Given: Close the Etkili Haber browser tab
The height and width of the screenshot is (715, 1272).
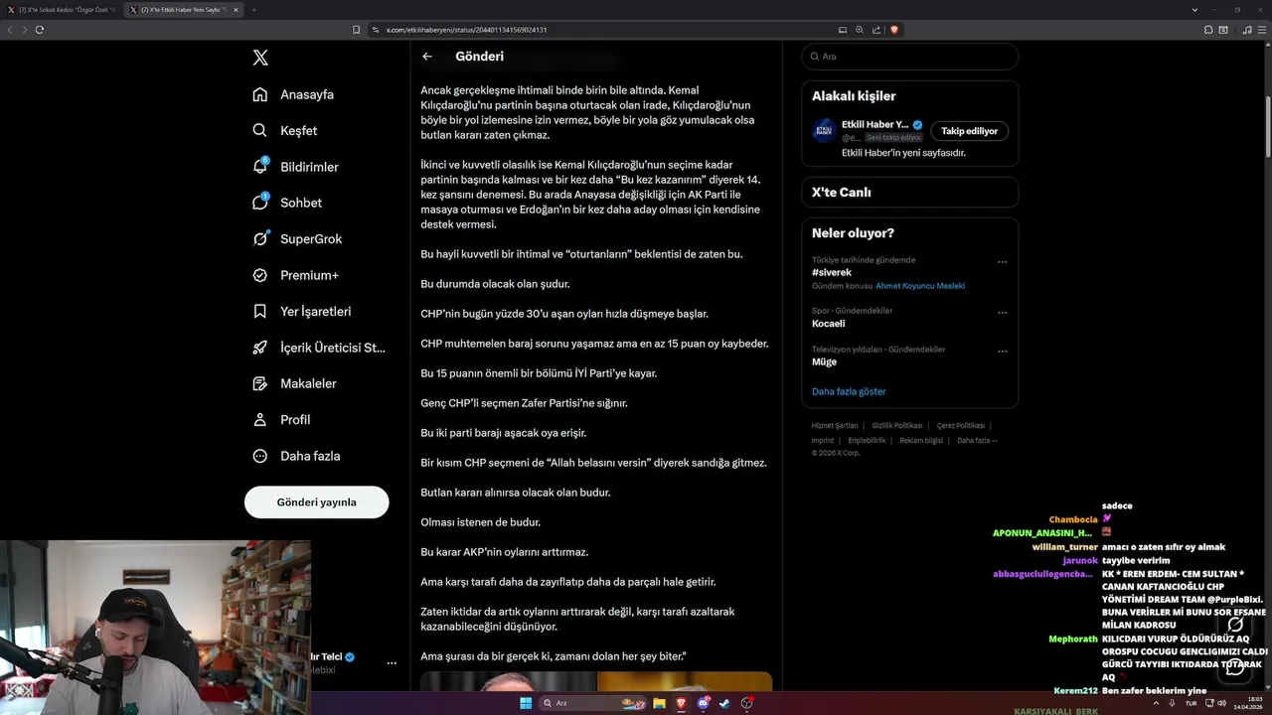Looking at the screenshot, I should click(236, 10).
